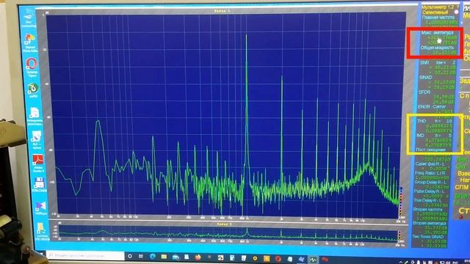
Task: Open the yellow file icon at bottom of desktop
Action: coord(41,231)
